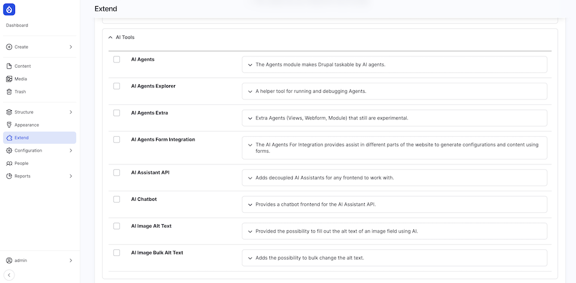
Task: Click the AI Chatbot module name
Action: pyautogui.click(x=144, y=199)
